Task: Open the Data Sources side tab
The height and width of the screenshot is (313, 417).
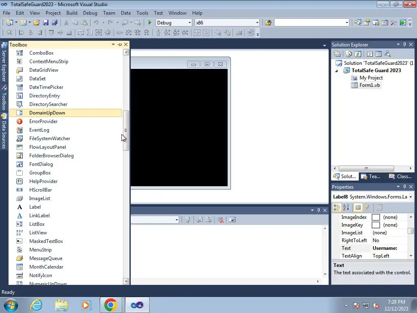Action: [4, 132]
